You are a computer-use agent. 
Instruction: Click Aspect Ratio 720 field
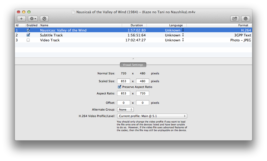143,93
